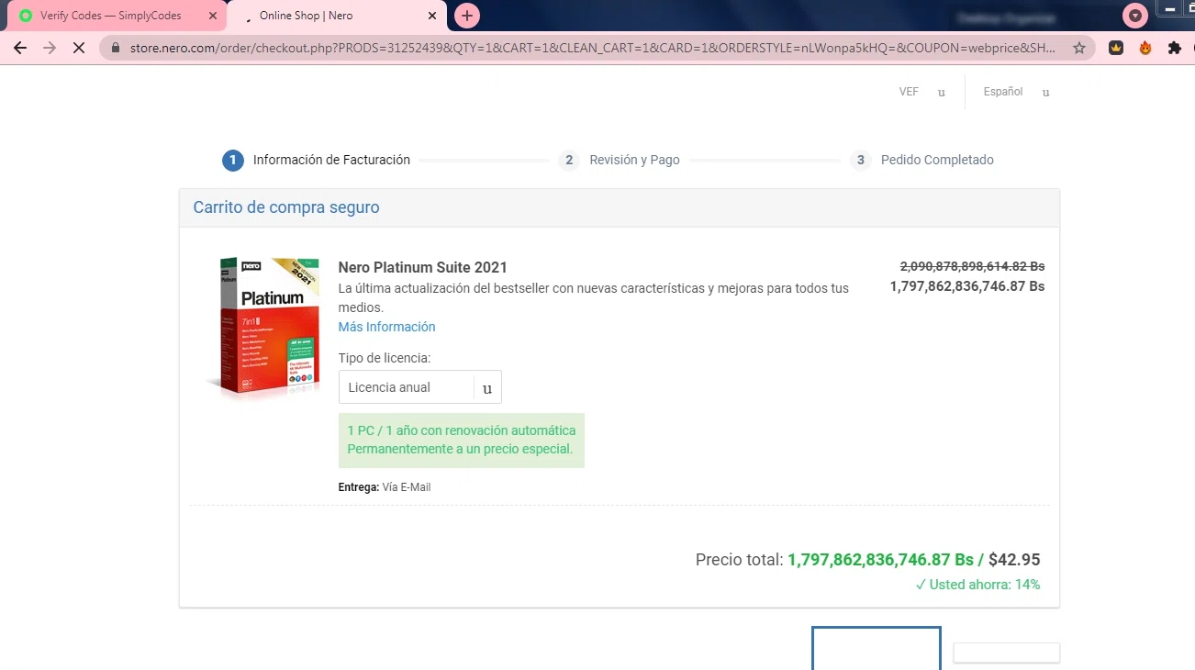Click the Precio total label
Viewport: 1195px width, 670px height.
(x=740, y=560)
